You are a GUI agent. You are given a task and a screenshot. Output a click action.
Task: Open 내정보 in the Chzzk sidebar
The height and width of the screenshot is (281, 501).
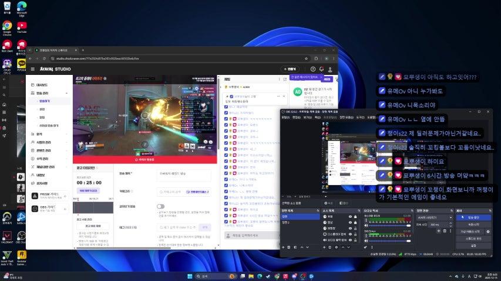[41, 175]
